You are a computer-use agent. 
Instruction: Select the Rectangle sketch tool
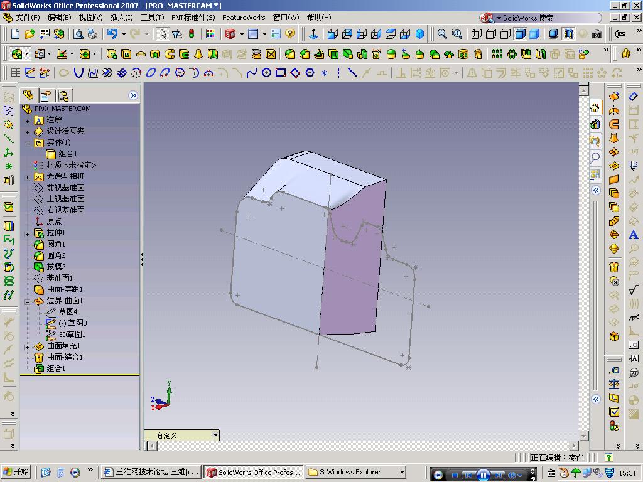tap(281, 73)
